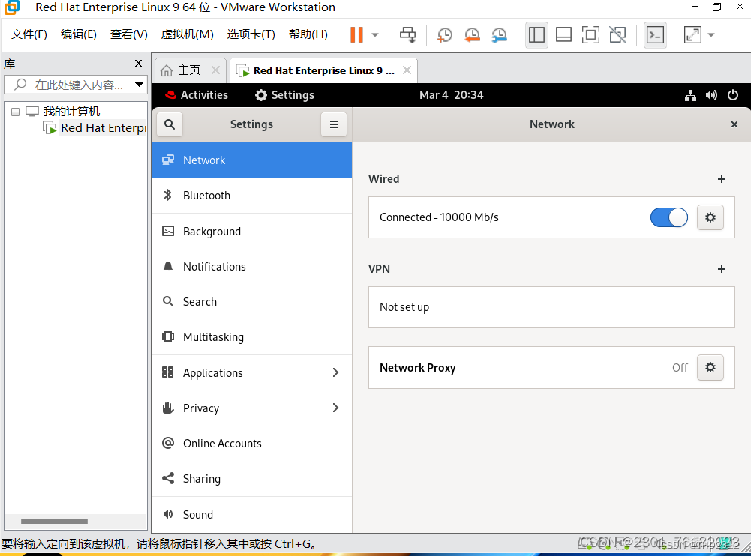
Task: Click the thumbnail bar view icon
Action: [x=563, y=35]
